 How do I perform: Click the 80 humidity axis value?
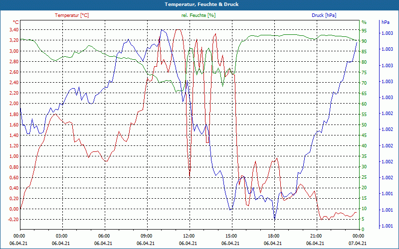pyautogui.click(x=364, y=62)
